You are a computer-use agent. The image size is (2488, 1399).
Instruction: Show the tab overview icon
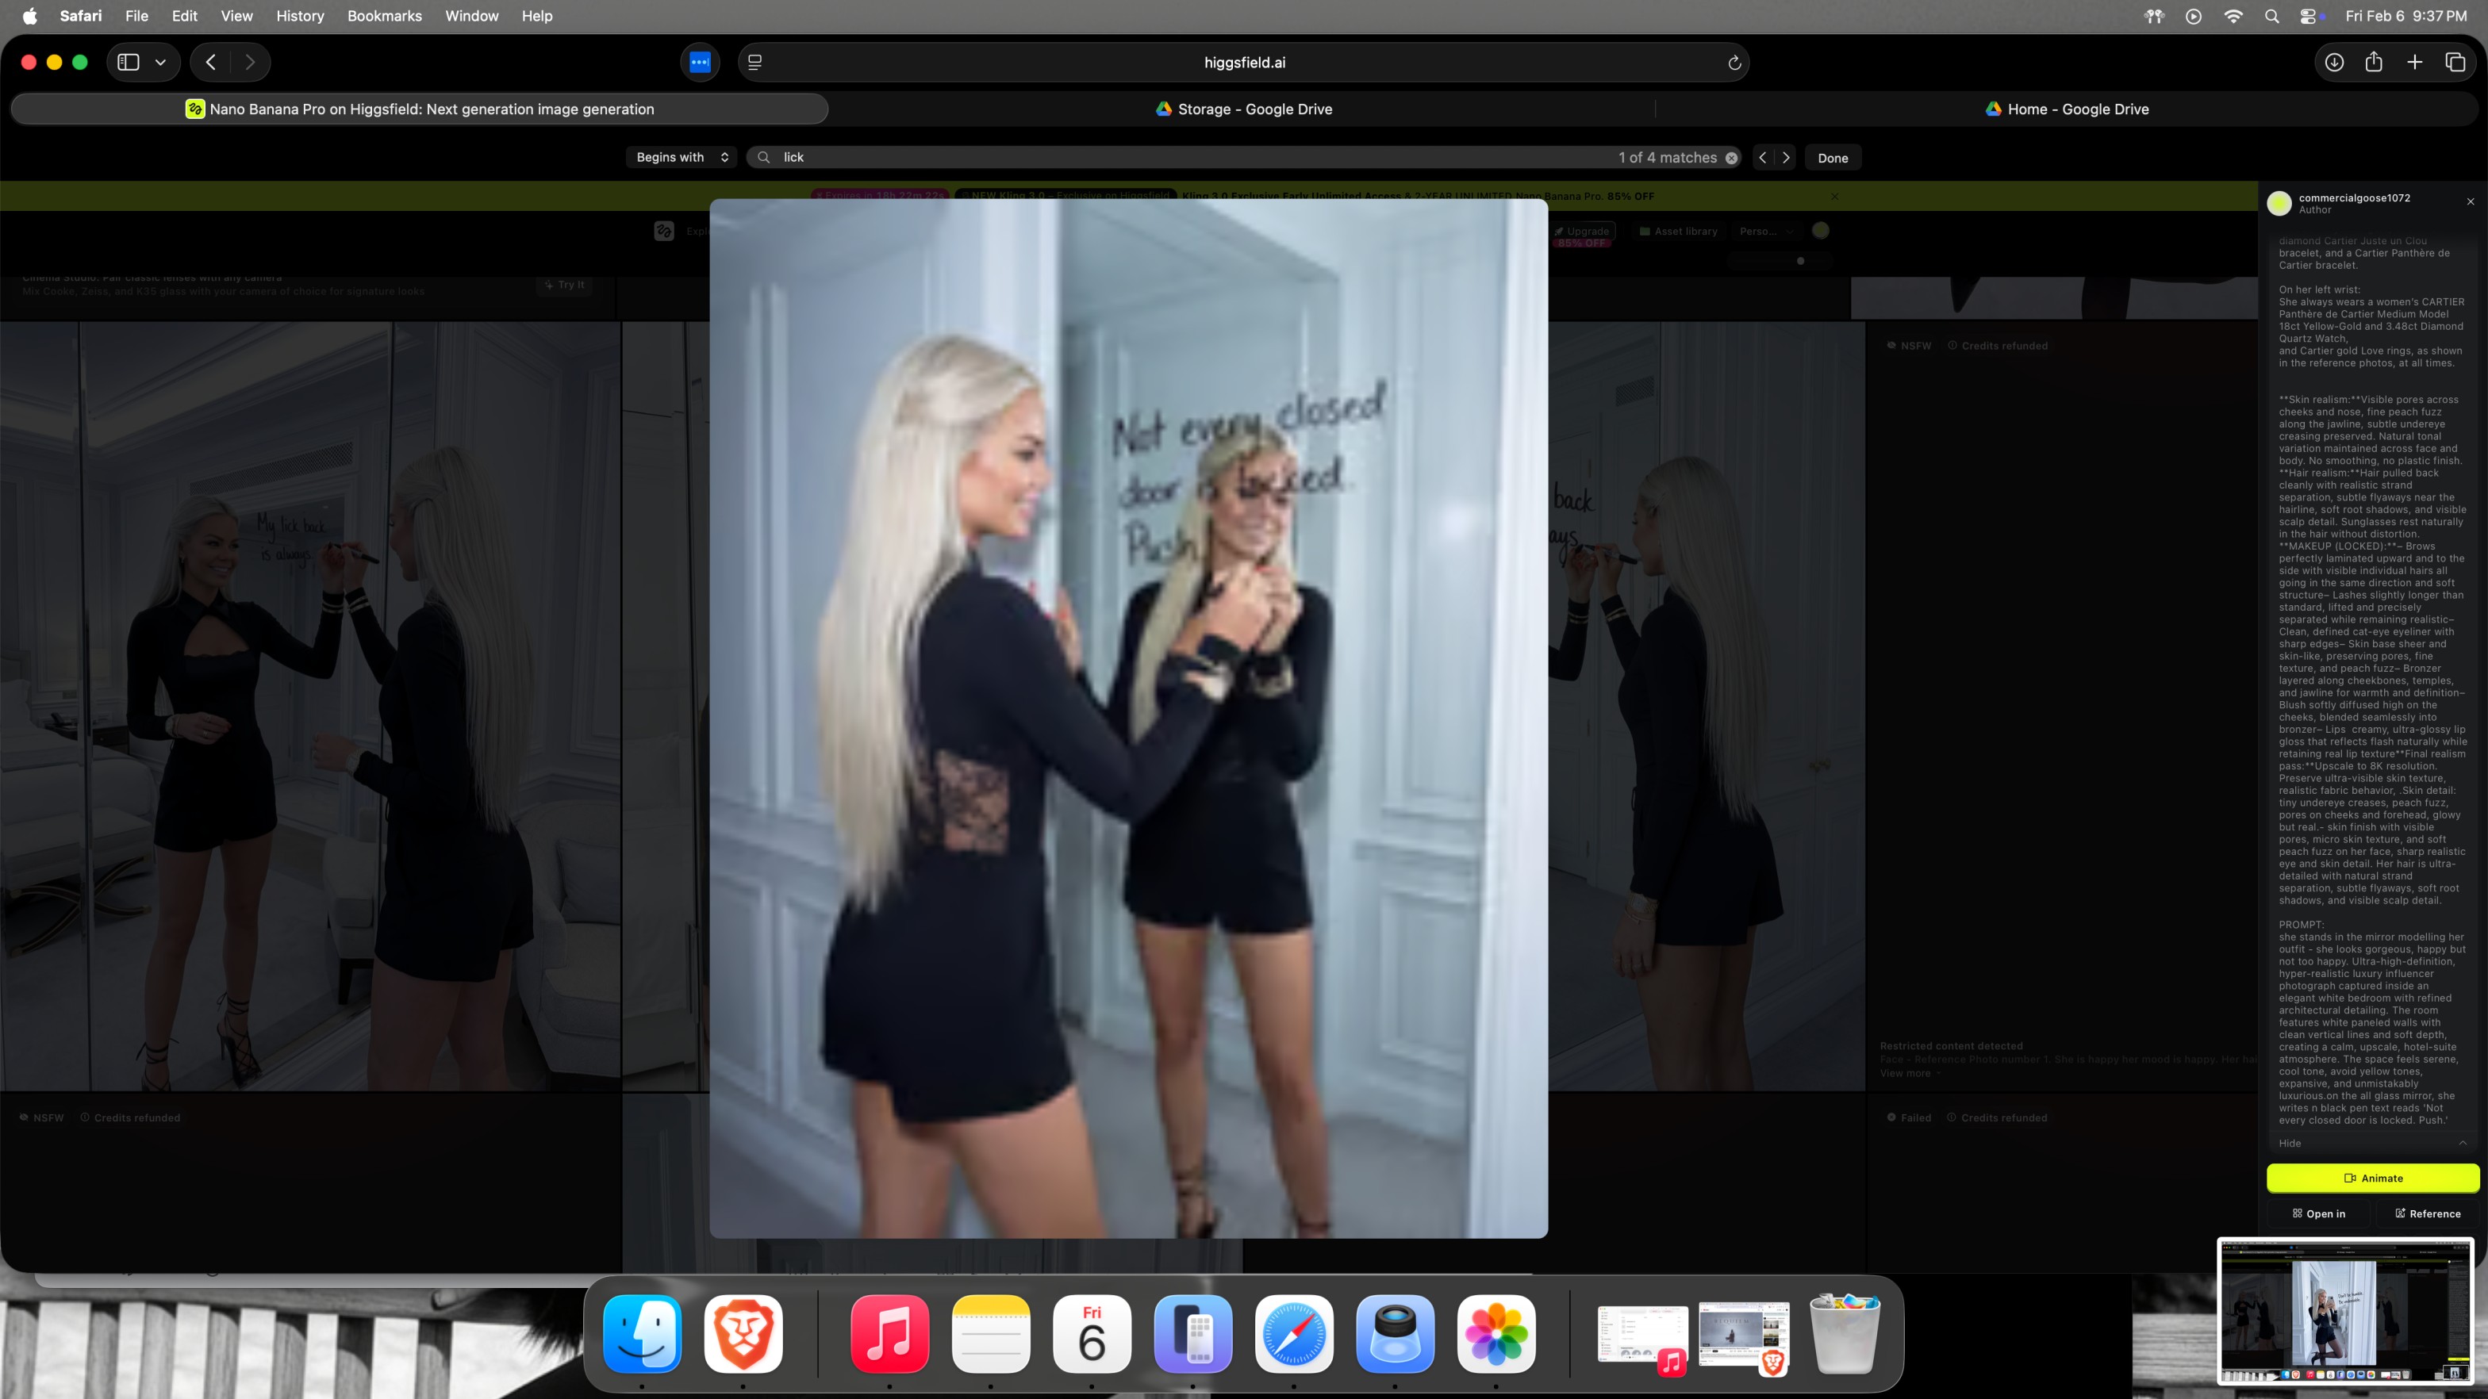point(2454,62)
